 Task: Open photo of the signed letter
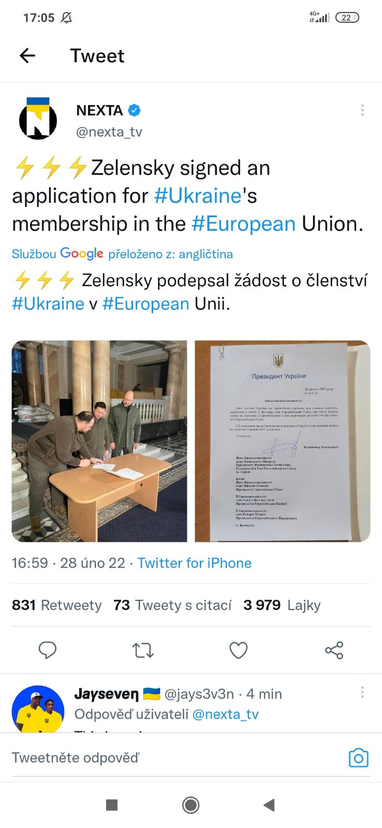click(x=282, y=441)
